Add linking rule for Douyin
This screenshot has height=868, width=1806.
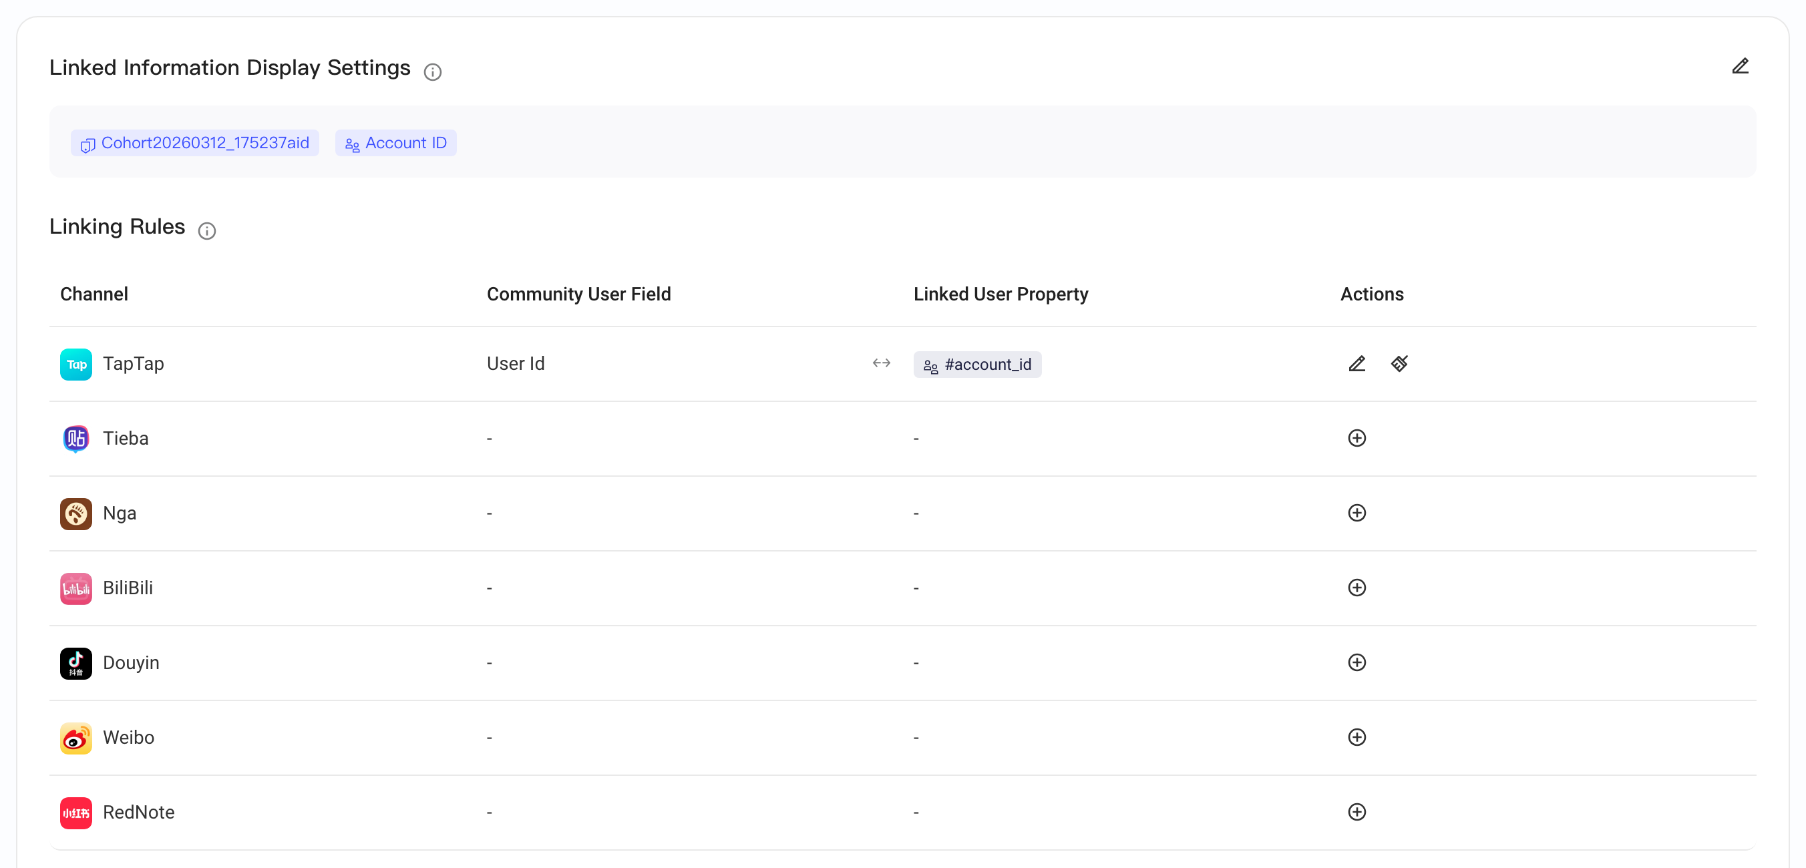1357,662
